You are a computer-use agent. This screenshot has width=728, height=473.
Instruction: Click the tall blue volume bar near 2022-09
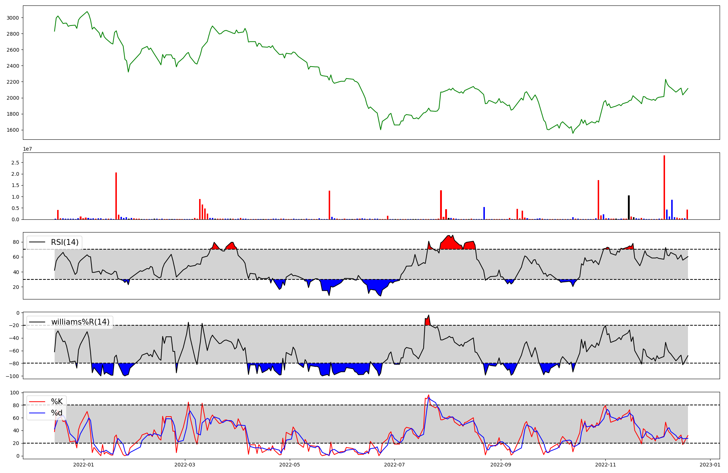pyautogui.click(x=484, y=213)
